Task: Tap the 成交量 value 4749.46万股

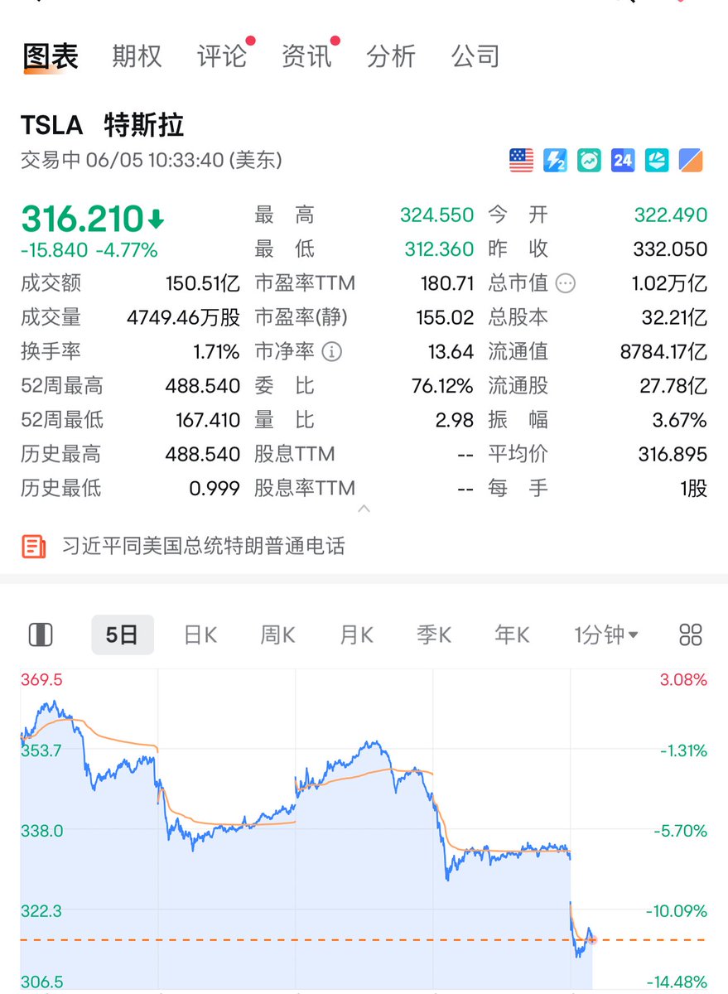Action: click(184, 317)
